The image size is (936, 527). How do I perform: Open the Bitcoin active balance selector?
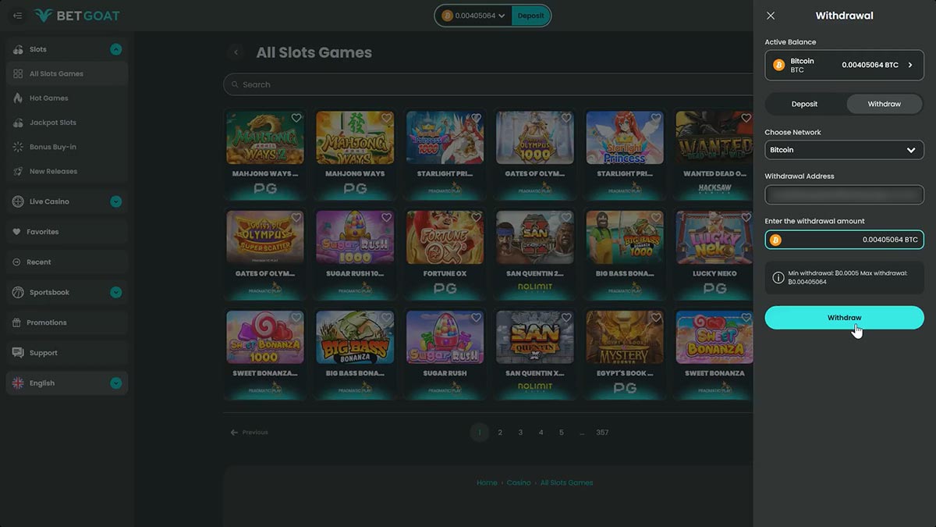[844, 65]
